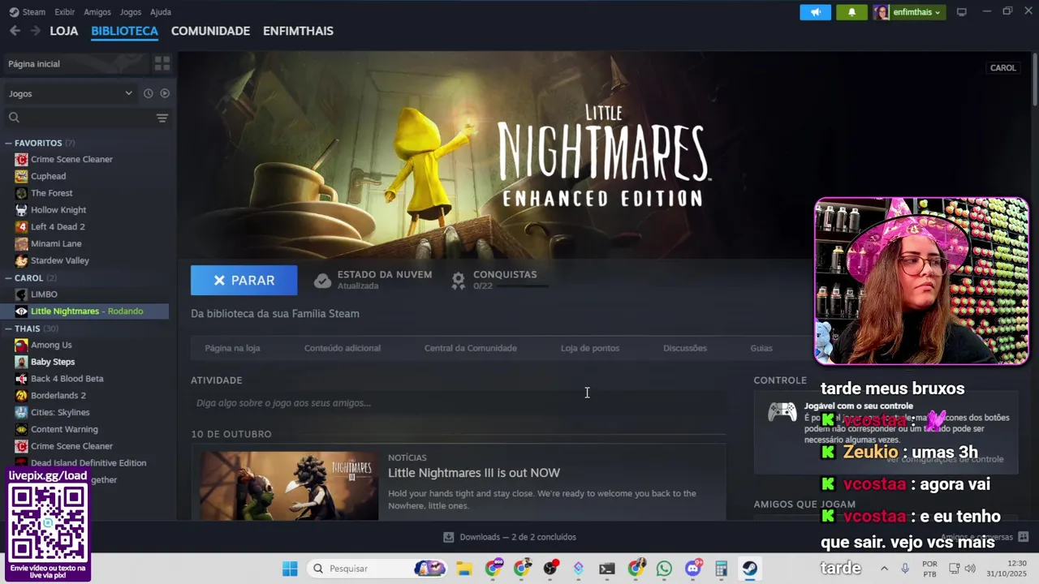Click the Conquistas achievements gear icon
This screenshot has height=584, width=1039.
459,281
